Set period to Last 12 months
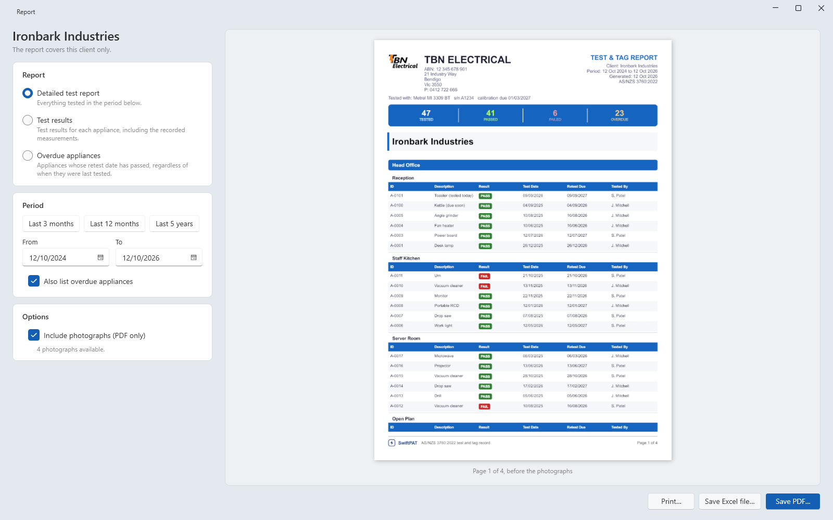This screenshot has width=833, height=520. click(115, 224)
